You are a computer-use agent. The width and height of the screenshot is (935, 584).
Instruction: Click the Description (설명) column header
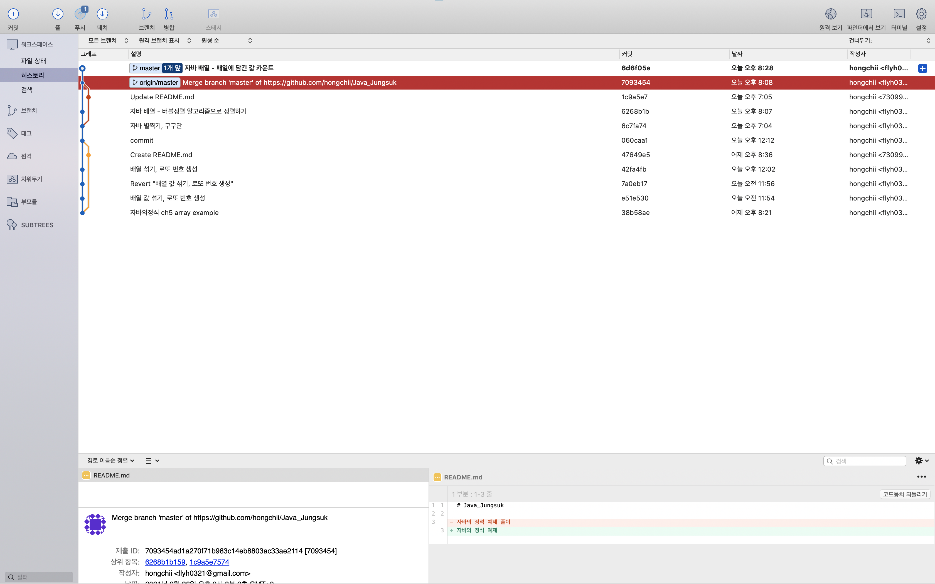click(373, 54)
